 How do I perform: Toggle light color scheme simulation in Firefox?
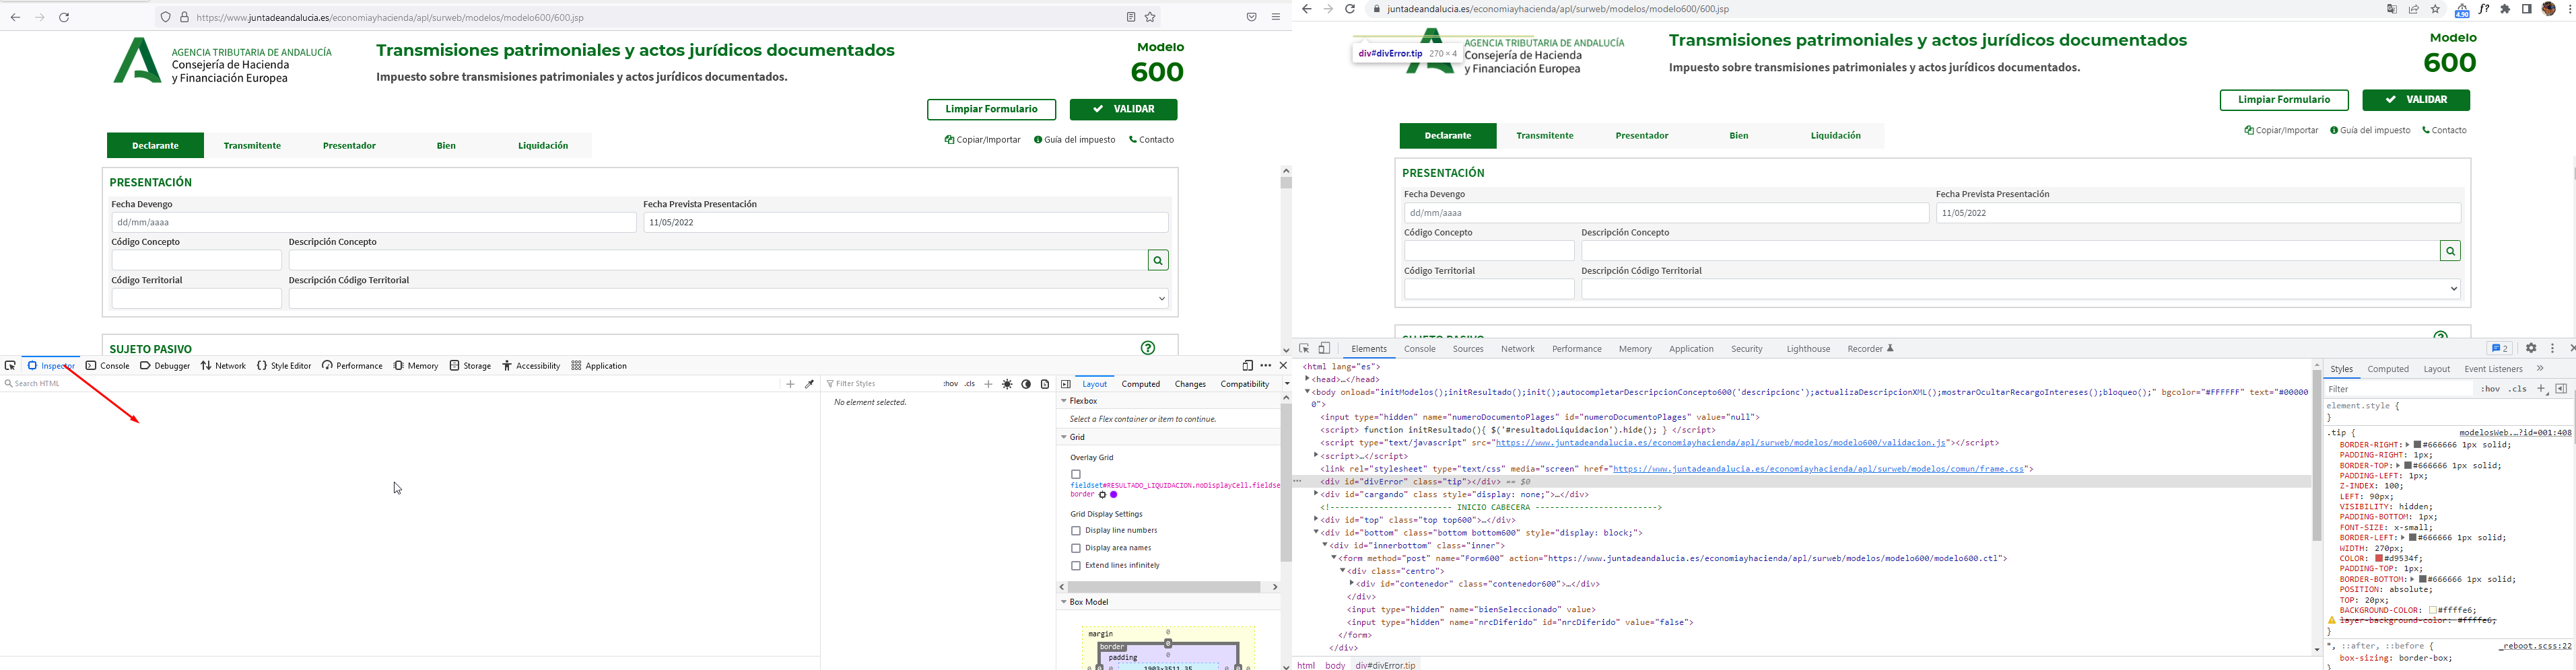tap(1007, 384)
